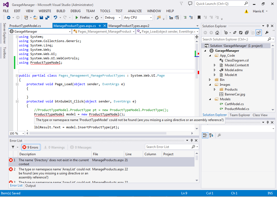Toggle Categorized view in the Properties panel
Screen dimensions: 277x207
click(x=205, y=135)
